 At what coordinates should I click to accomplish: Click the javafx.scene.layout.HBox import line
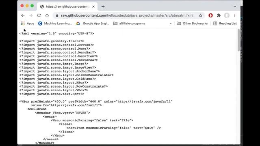tap(54, 83)
